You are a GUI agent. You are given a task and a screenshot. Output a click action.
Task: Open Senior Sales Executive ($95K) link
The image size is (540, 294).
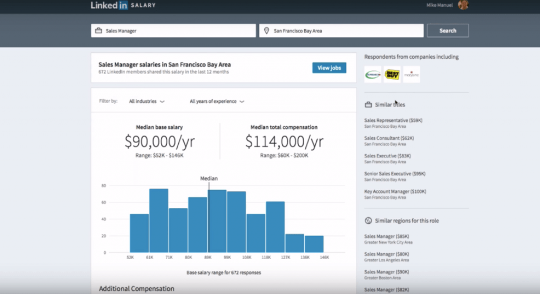click(x=394, y=174)
